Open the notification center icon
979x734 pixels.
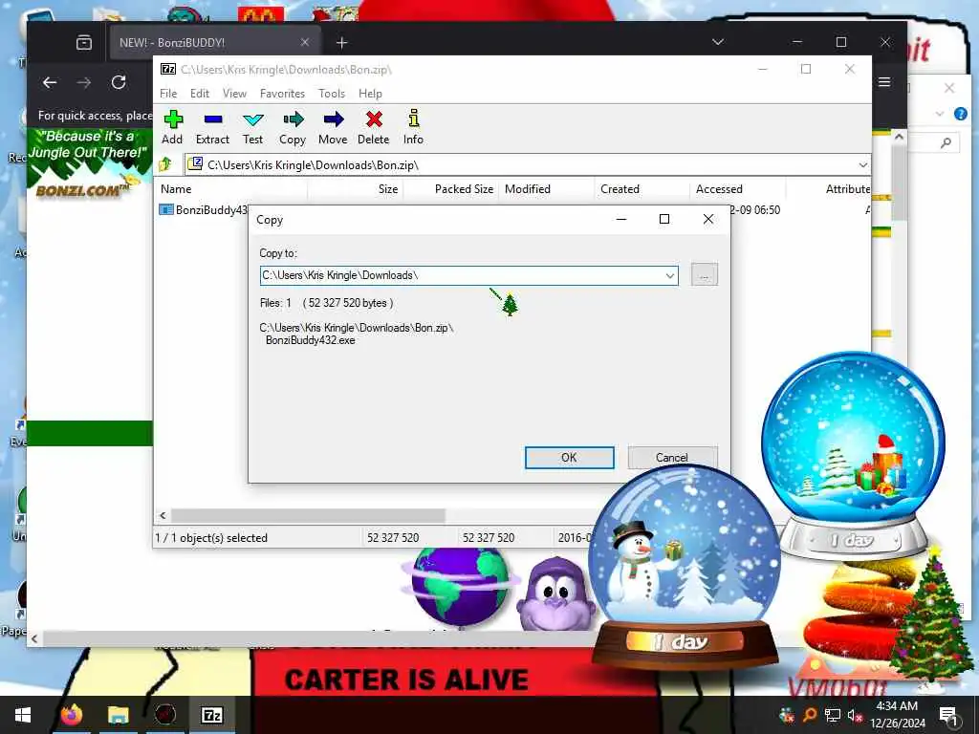tap(947, 715)
